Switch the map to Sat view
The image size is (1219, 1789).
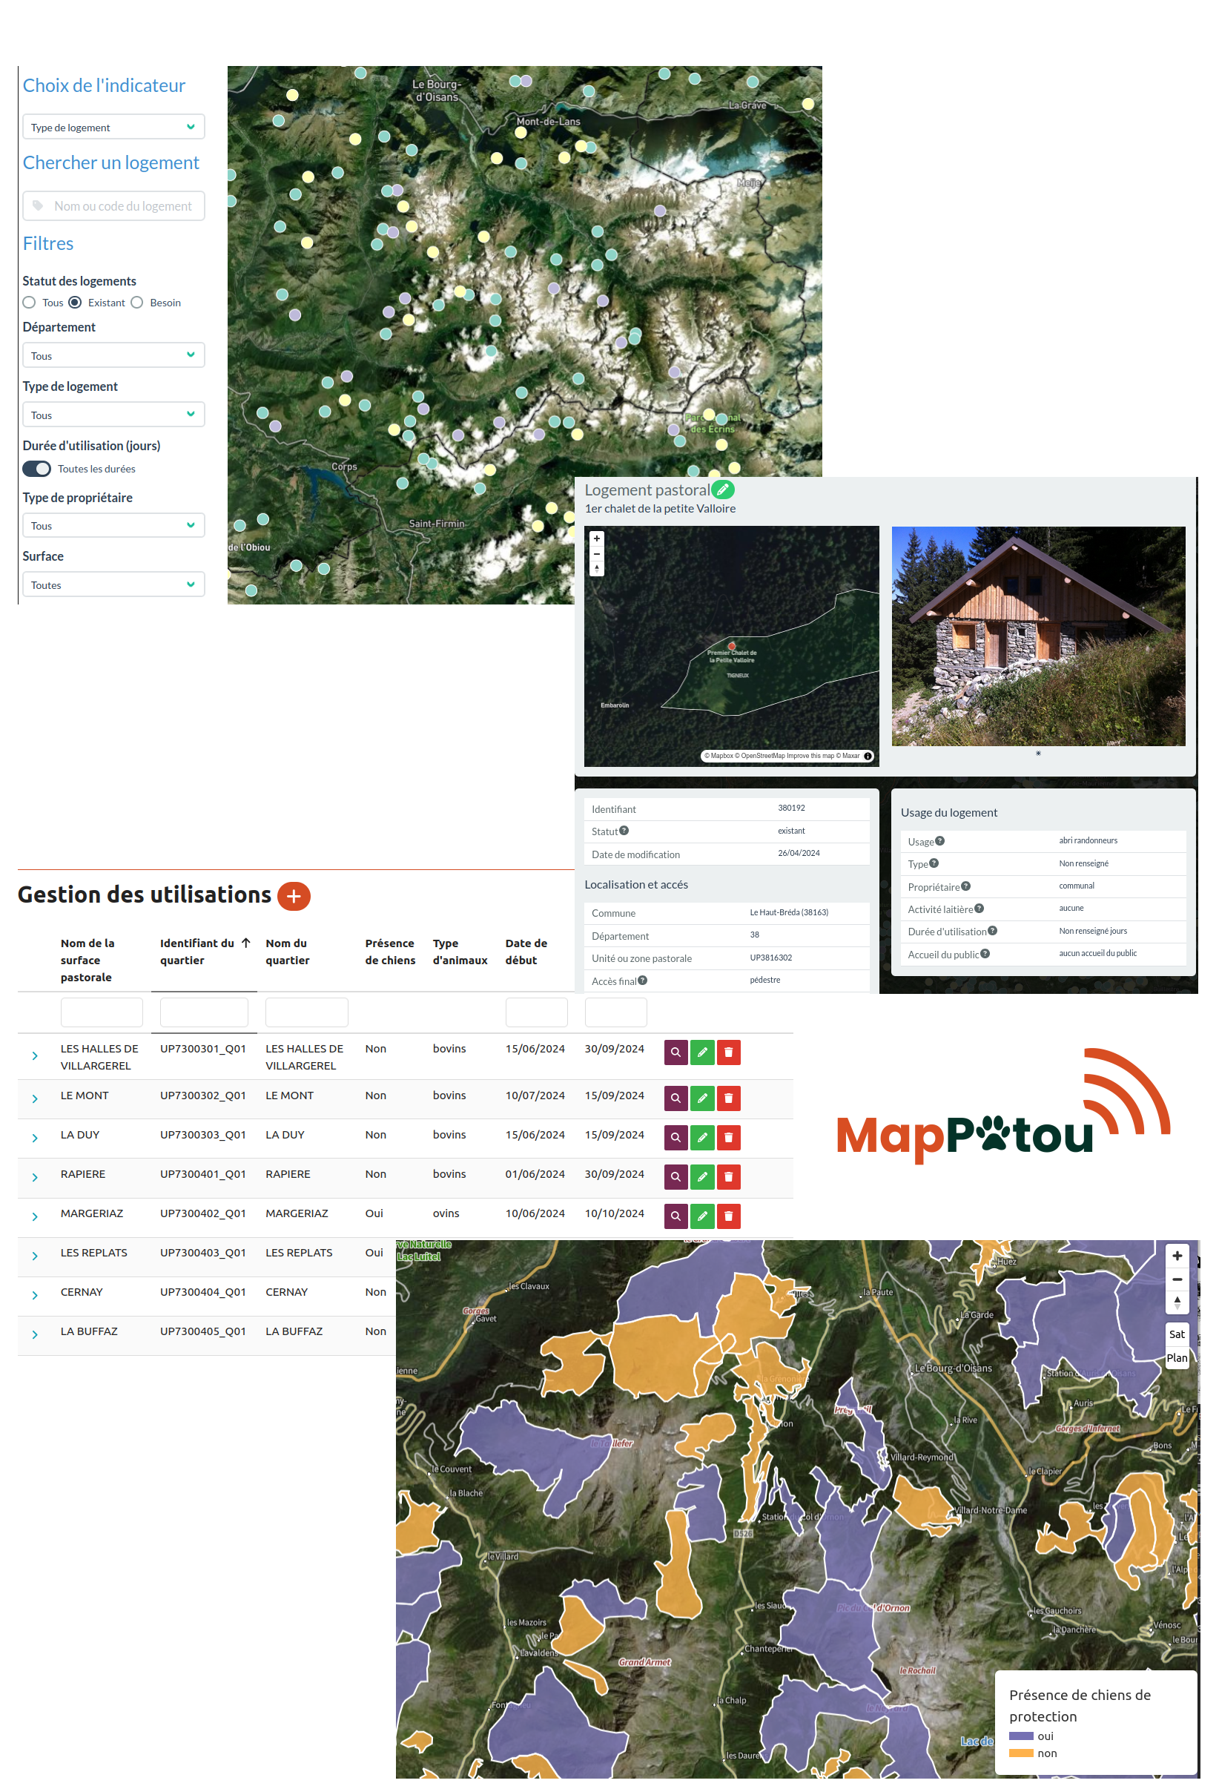click(1177, 1335)
